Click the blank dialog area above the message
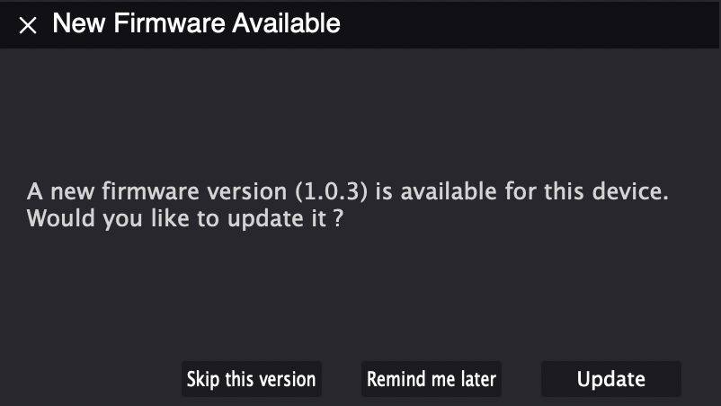Image resolution: width=721 pixels, height=406 pixels. pyautogui.click(x=360, y=108)
